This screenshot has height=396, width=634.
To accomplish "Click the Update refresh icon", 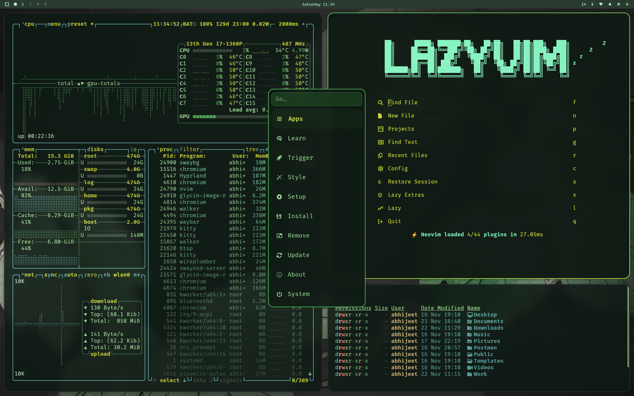I will pos(279,255).
